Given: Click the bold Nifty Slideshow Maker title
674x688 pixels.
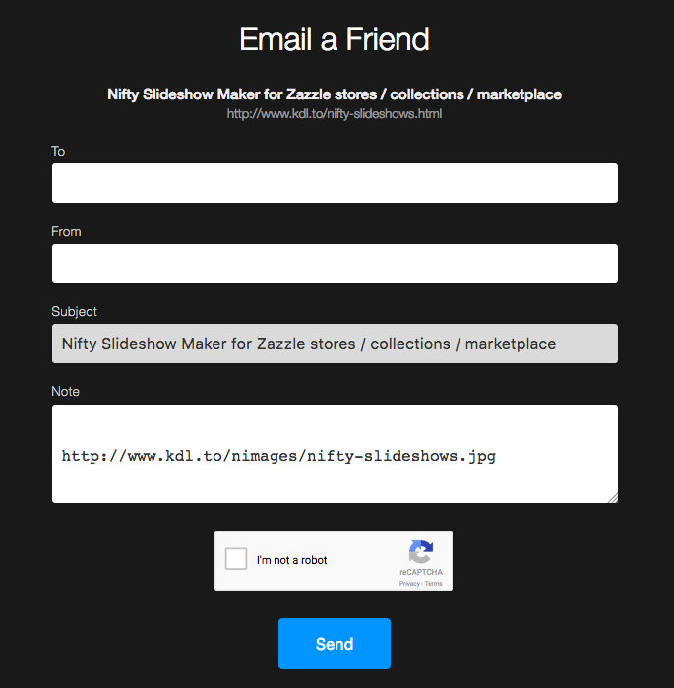Looking at the screenshot, I should click(335, 94).
